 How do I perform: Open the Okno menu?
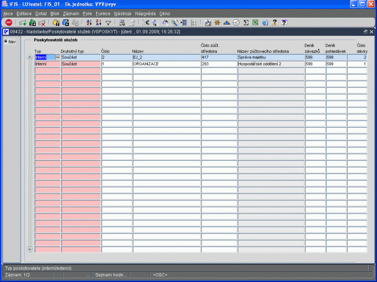pyautogui.click(x=164, y=14)
